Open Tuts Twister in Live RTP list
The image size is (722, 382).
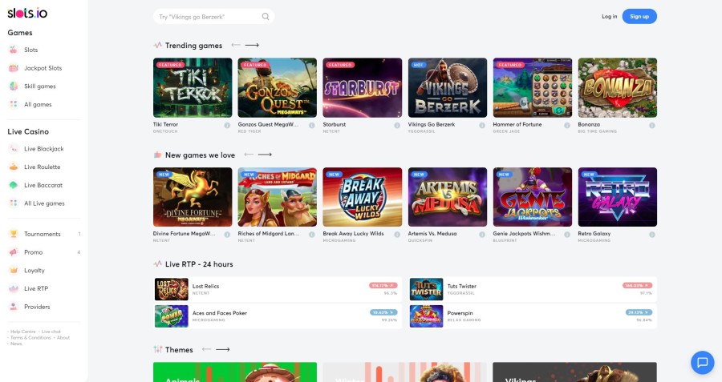click(533, 289)
